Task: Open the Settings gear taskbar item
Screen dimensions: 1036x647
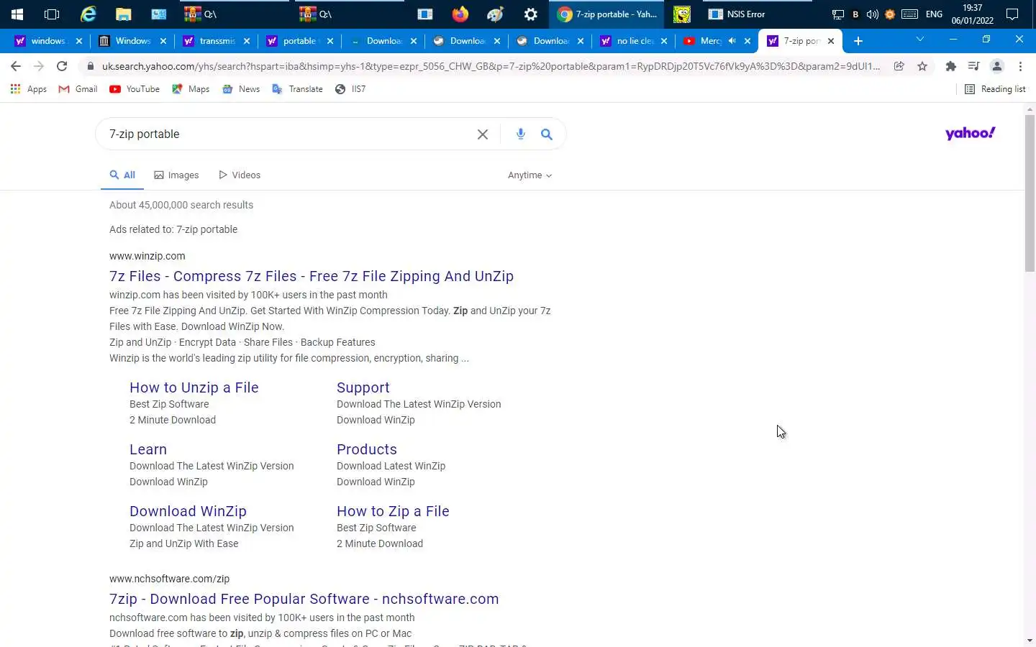Action: pos(531,14)
